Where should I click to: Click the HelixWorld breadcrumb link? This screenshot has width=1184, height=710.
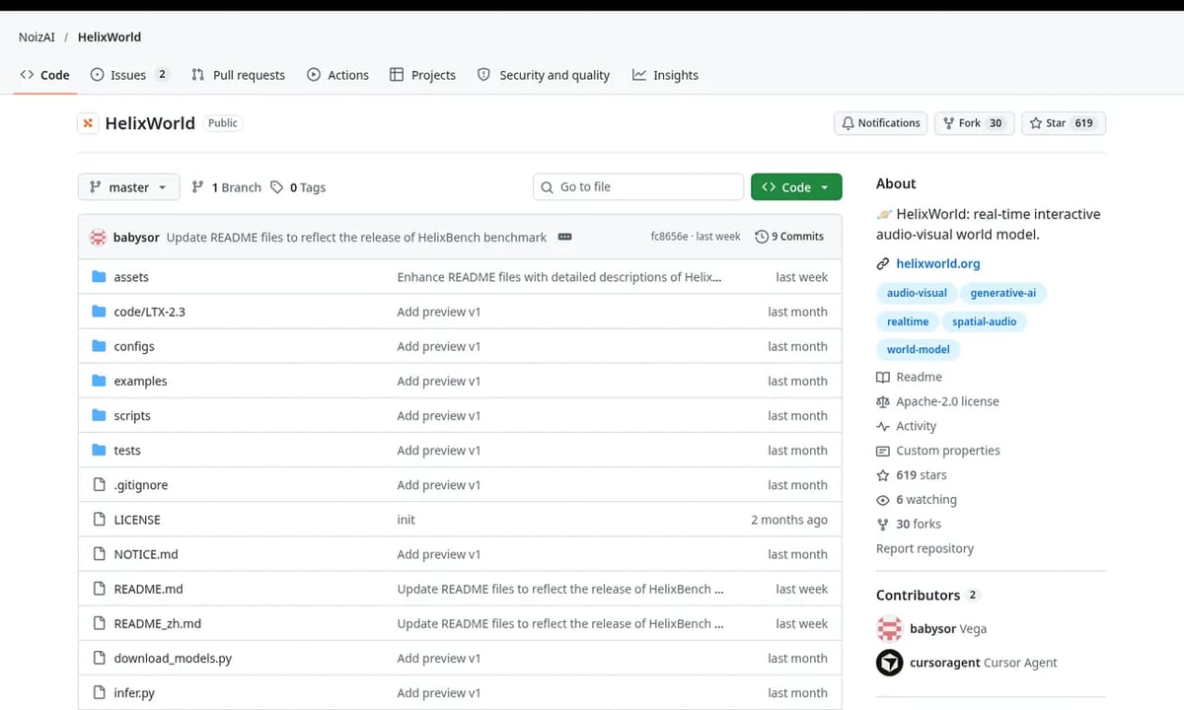(x=110, y=36)
